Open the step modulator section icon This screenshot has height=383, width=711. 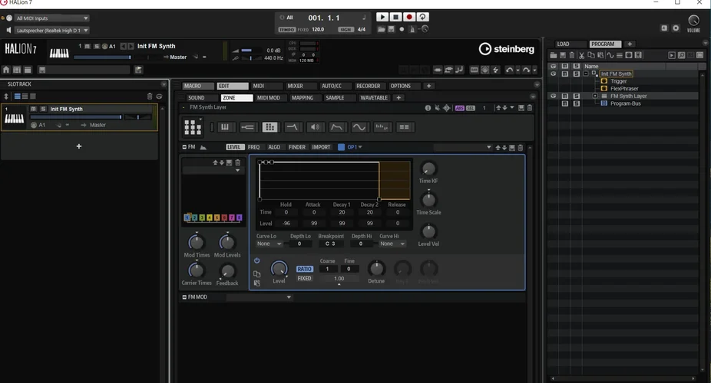coord(382,127)
